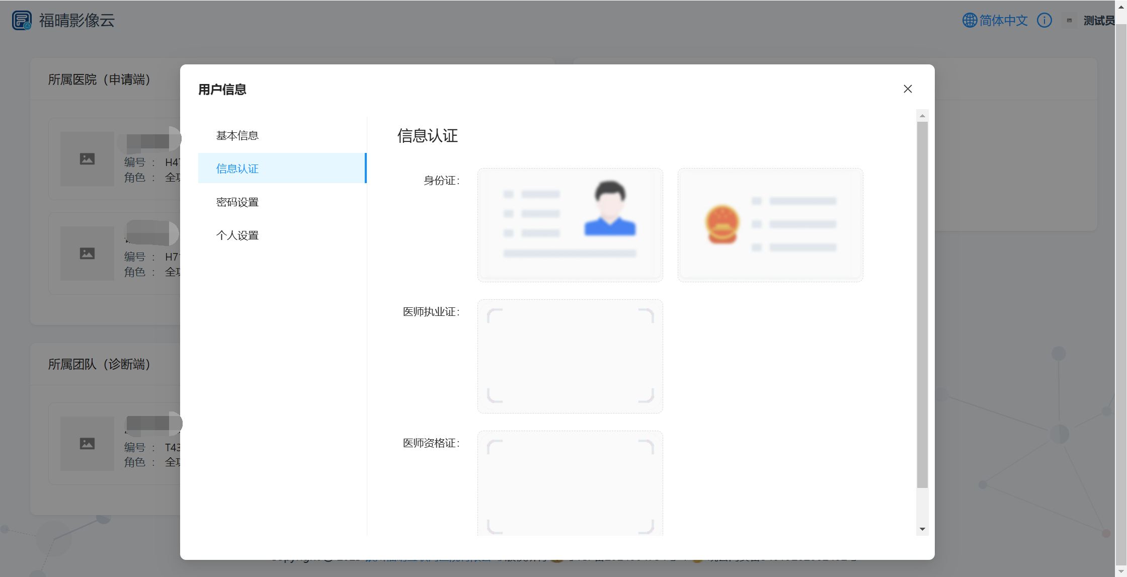Click the ID card national emblem upload
This screenshot has height=577, width=1127.
(x=770, y=225)
